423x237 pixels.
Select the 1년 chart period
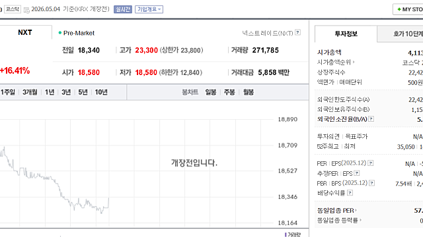point(50,92)
